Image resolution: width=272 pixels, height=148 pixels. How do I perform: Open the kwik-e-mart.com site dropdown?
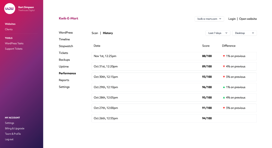pos(209,19)
